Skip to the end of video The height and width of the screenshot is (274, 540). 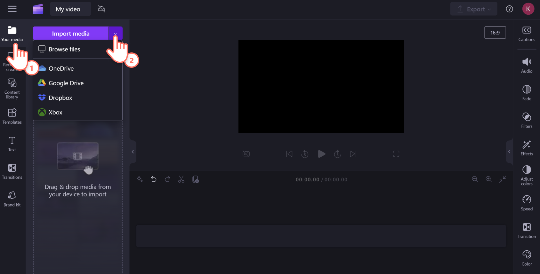click(x=353, y=154)
